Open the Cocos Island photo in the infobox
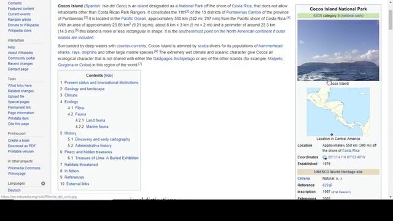This screenshot has width=393, height=221. click(338, 50)
